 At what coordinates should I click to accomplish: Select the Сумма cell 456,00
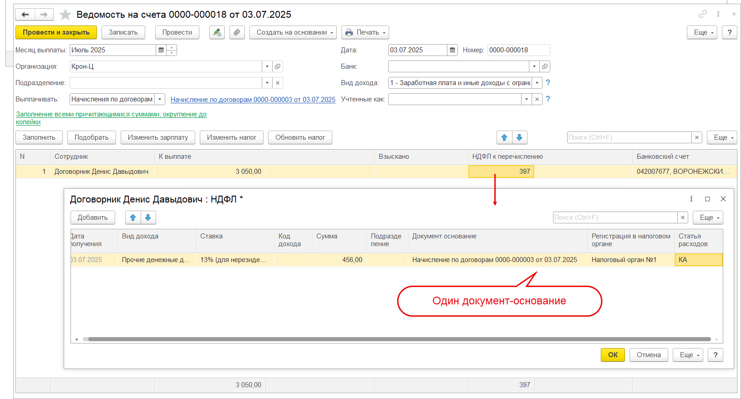click(339, 260)
